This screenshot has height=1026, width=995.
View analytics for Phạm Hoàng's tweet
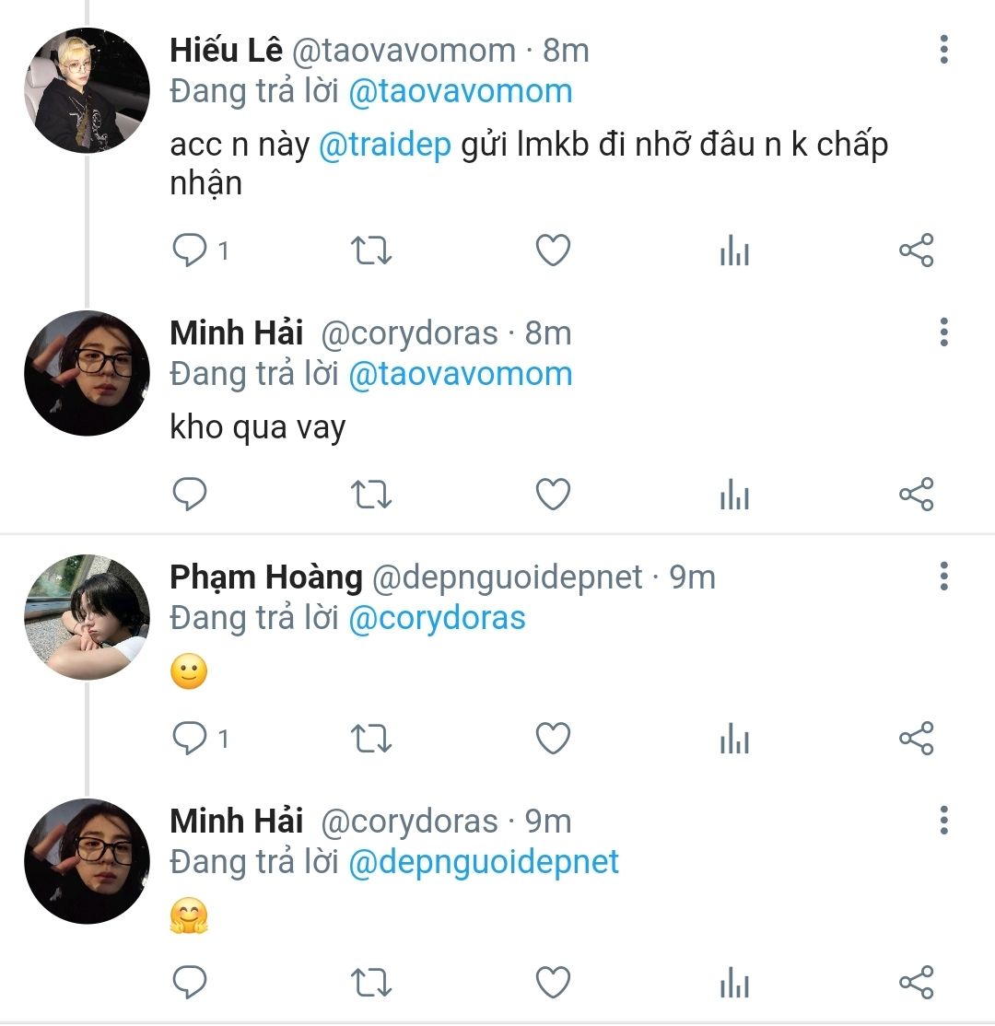tap(734, 739)
